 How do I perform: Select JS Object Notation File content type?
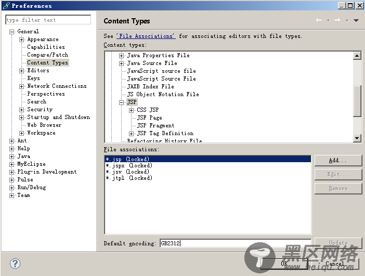pos(163,94)
